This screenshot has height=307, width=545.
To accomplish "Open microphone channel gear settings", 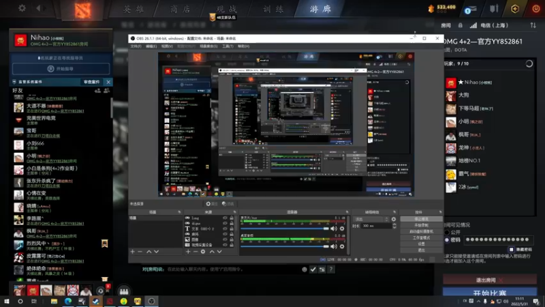I will click(342, 229).
